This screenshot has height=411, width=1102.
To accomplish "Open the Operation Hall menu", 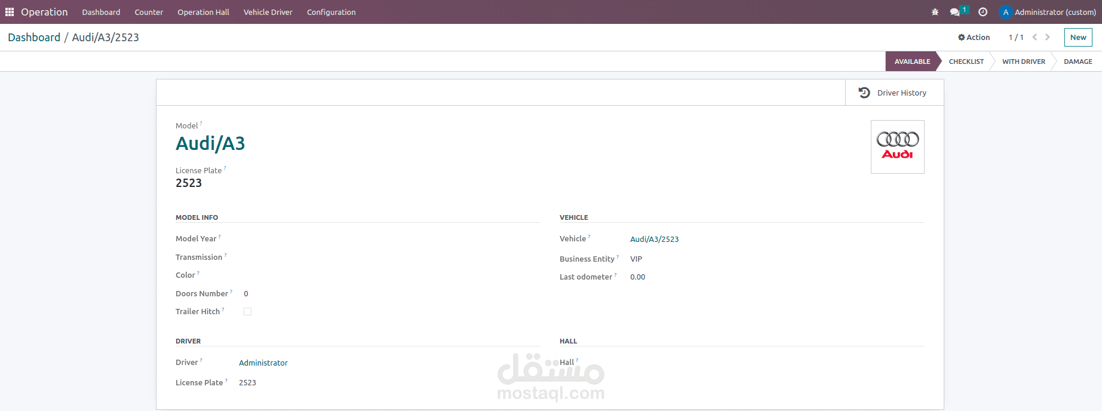I will tap(203, 12).
